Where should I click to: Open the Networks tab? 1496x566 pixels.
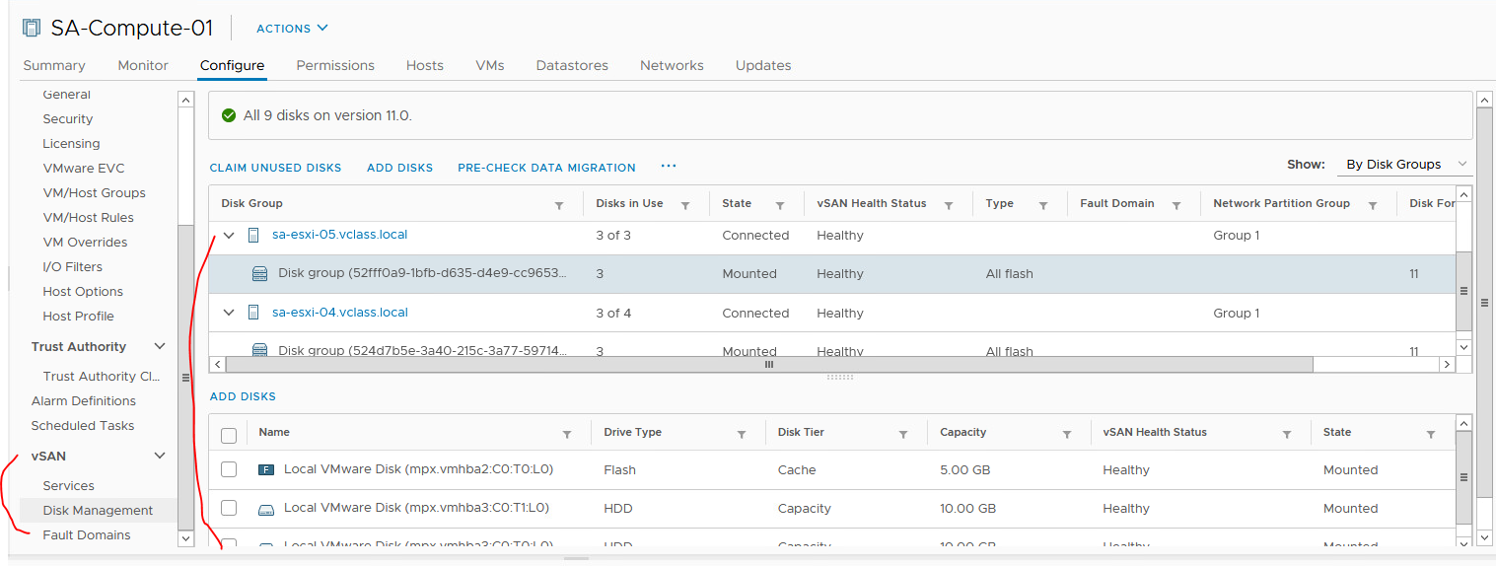point(672,65)
